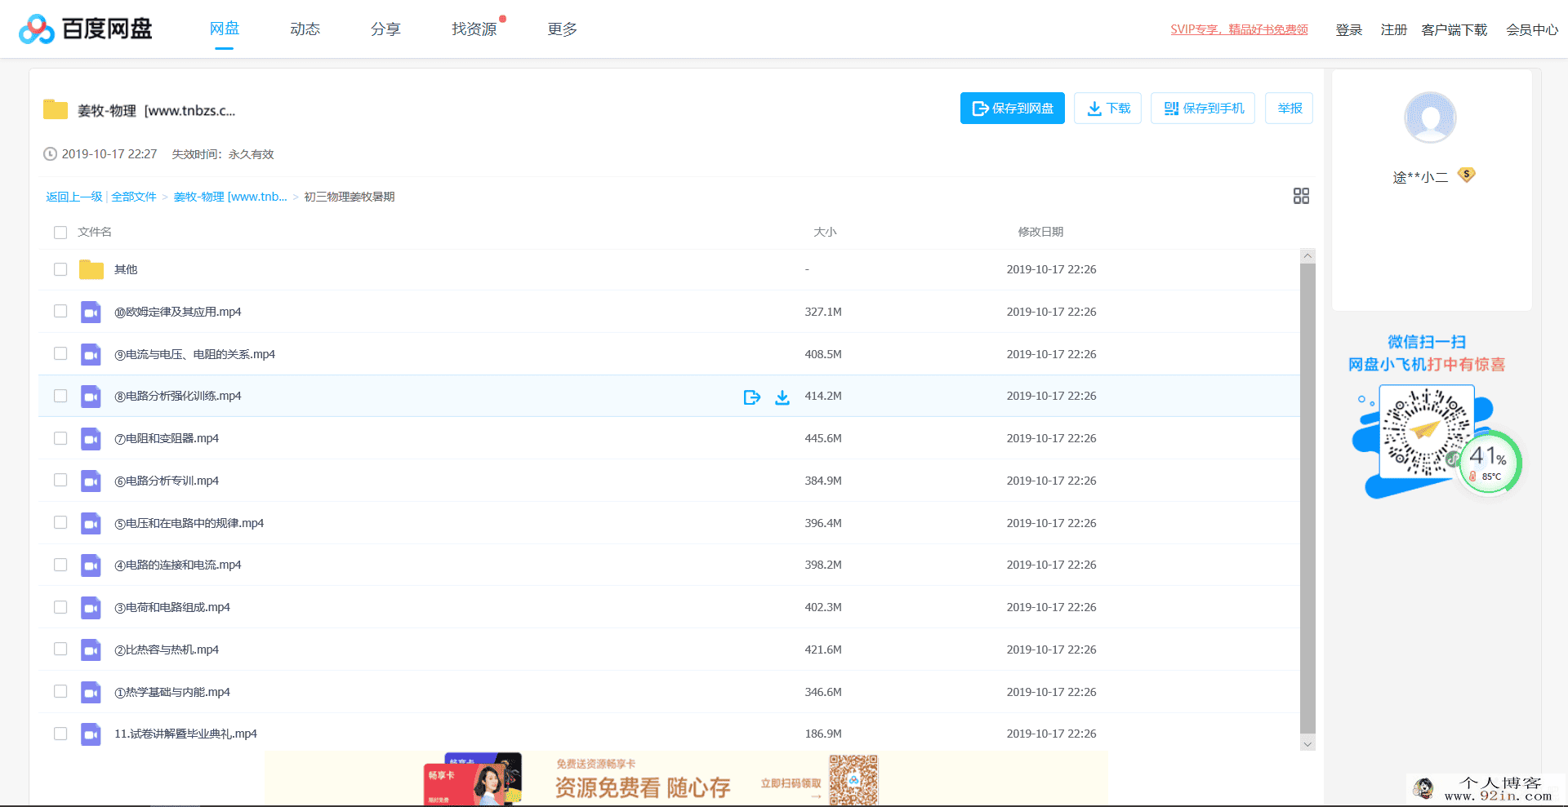Screen dimensions: 1568x807
Task: Click the shared folder icon next to 姜牧-物理
Action: click(x=56, y=109)
